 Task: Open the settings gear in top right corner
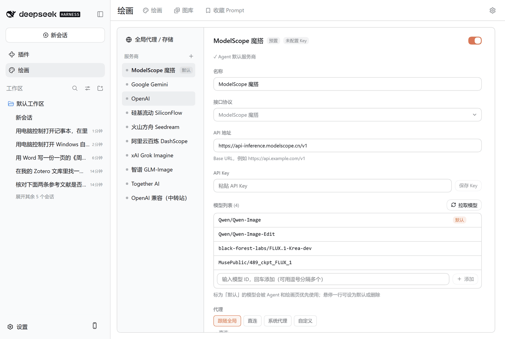(x=492, y=10)
